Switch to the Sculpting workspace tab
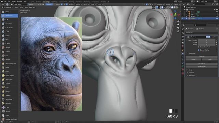This screenshot has height=123, width=219. (46, 2)
